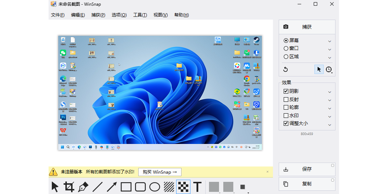
Task: Enable the 反射 reflection effect checkbox
Action: click(x=286, y=100)
